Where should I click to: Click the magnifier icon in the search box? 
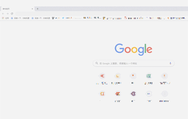97,63
